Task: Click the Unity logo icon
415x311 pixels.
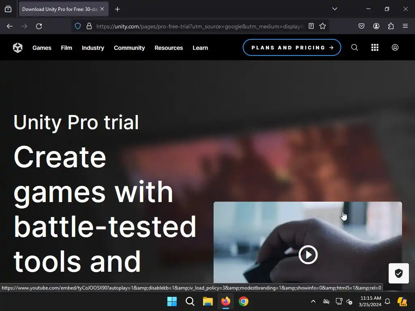Action: (x=18, y=48)
